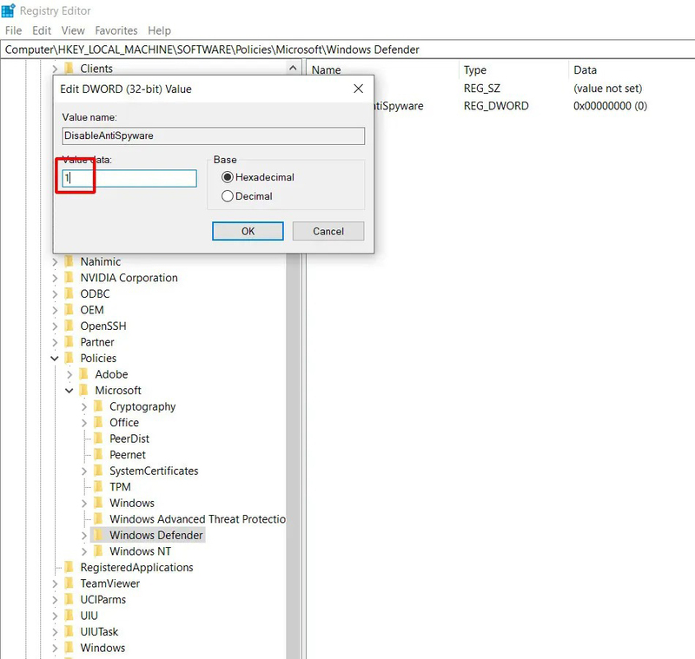Screen dimensions: 695x659
Task: Click the registry address bar path
Action: tap(212, 49)
